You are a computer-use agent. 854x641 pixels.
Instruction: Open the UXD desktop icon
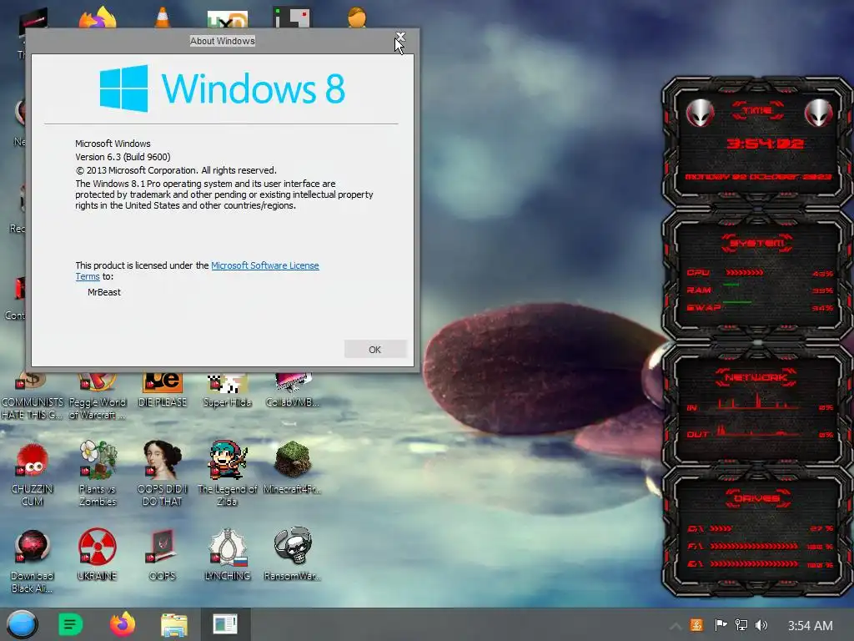pos(228,19)
